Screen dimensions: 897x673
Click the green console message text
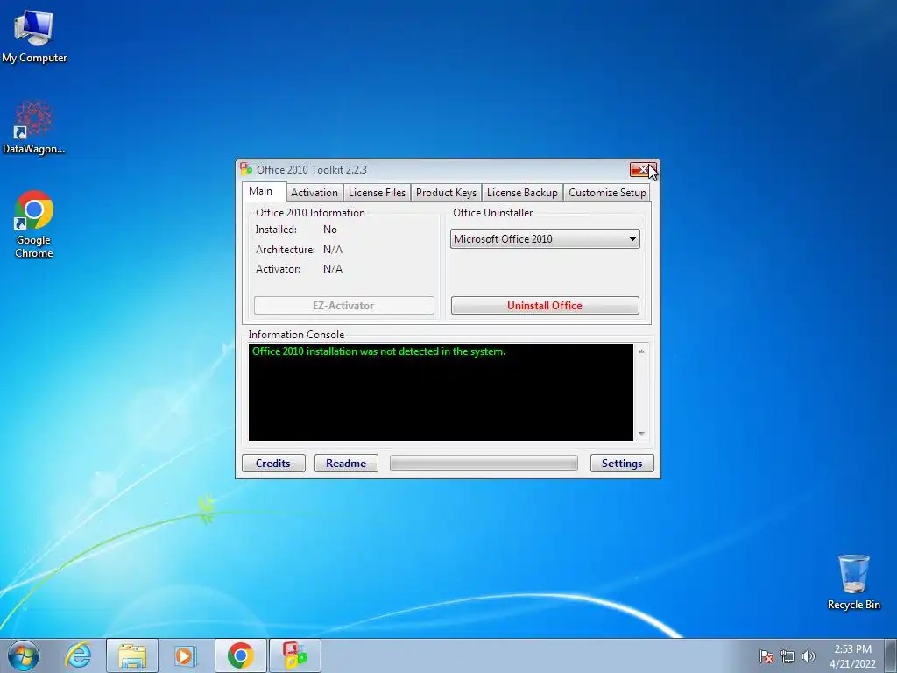click(378, 351)
